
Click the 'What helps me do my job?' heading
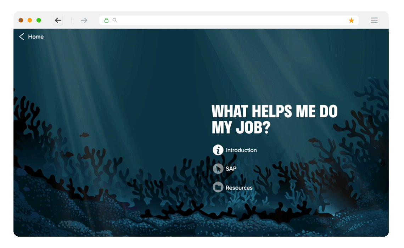coord(274,120)
